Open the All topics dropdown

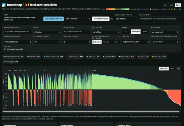(47, 32)
